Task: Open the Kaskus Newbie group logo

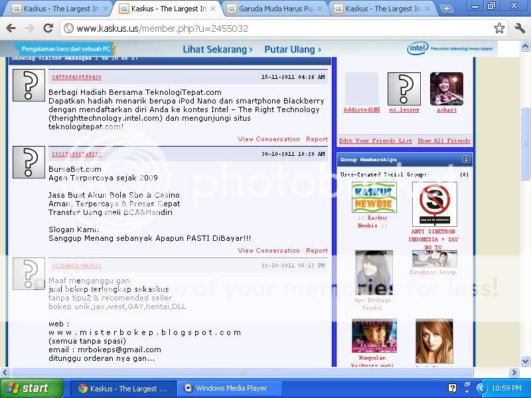Action: (374, 197)
